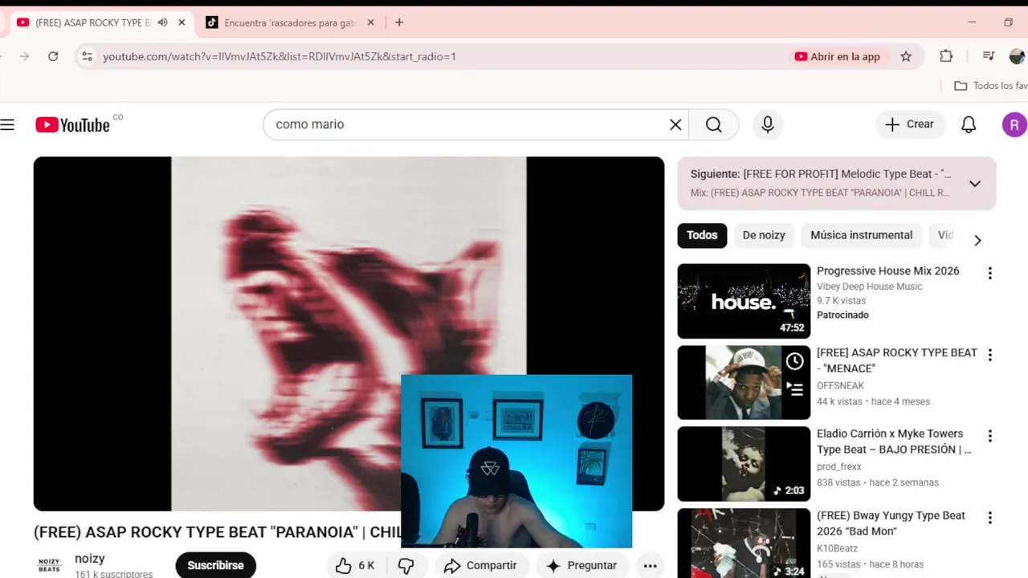Click the Preguntar button
This screenshot has height=578, width=1028.
tap(581, 565)
